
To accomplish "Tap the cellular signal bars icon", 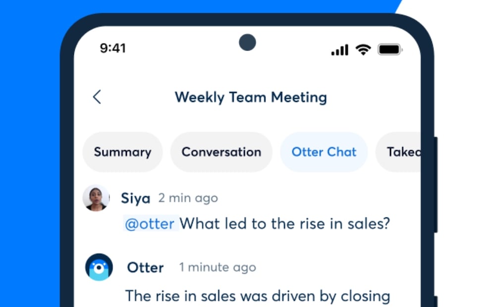I will coord(340,50).
